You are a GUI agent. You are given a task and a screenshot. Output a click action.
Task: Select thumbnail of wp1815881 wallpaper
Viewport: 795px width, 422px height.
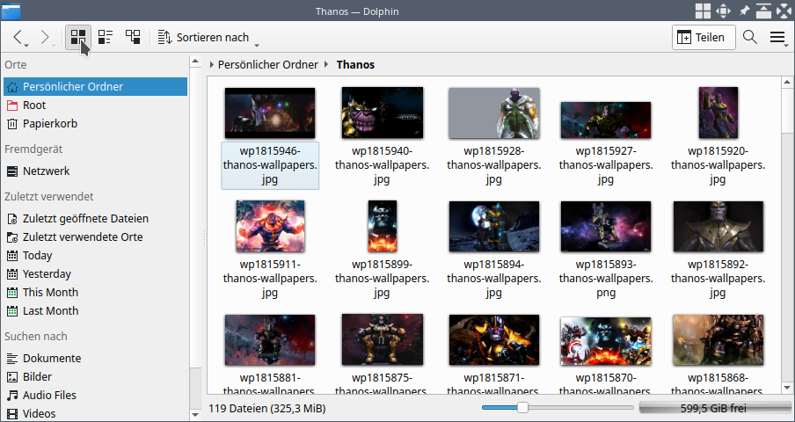tap(270, 340)
